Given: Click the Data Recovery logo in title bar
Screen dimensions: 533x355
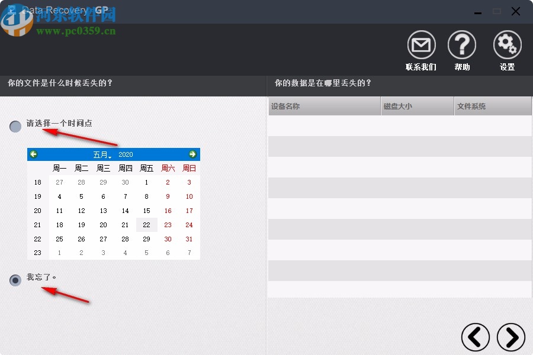Looking at the screenshot, I should (13, 9).
